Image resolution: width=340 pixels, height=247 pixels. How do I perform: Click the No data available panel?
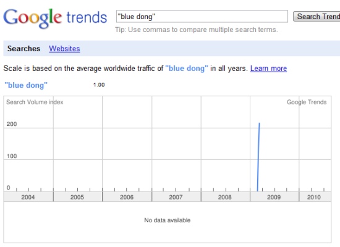pos(168,222)
